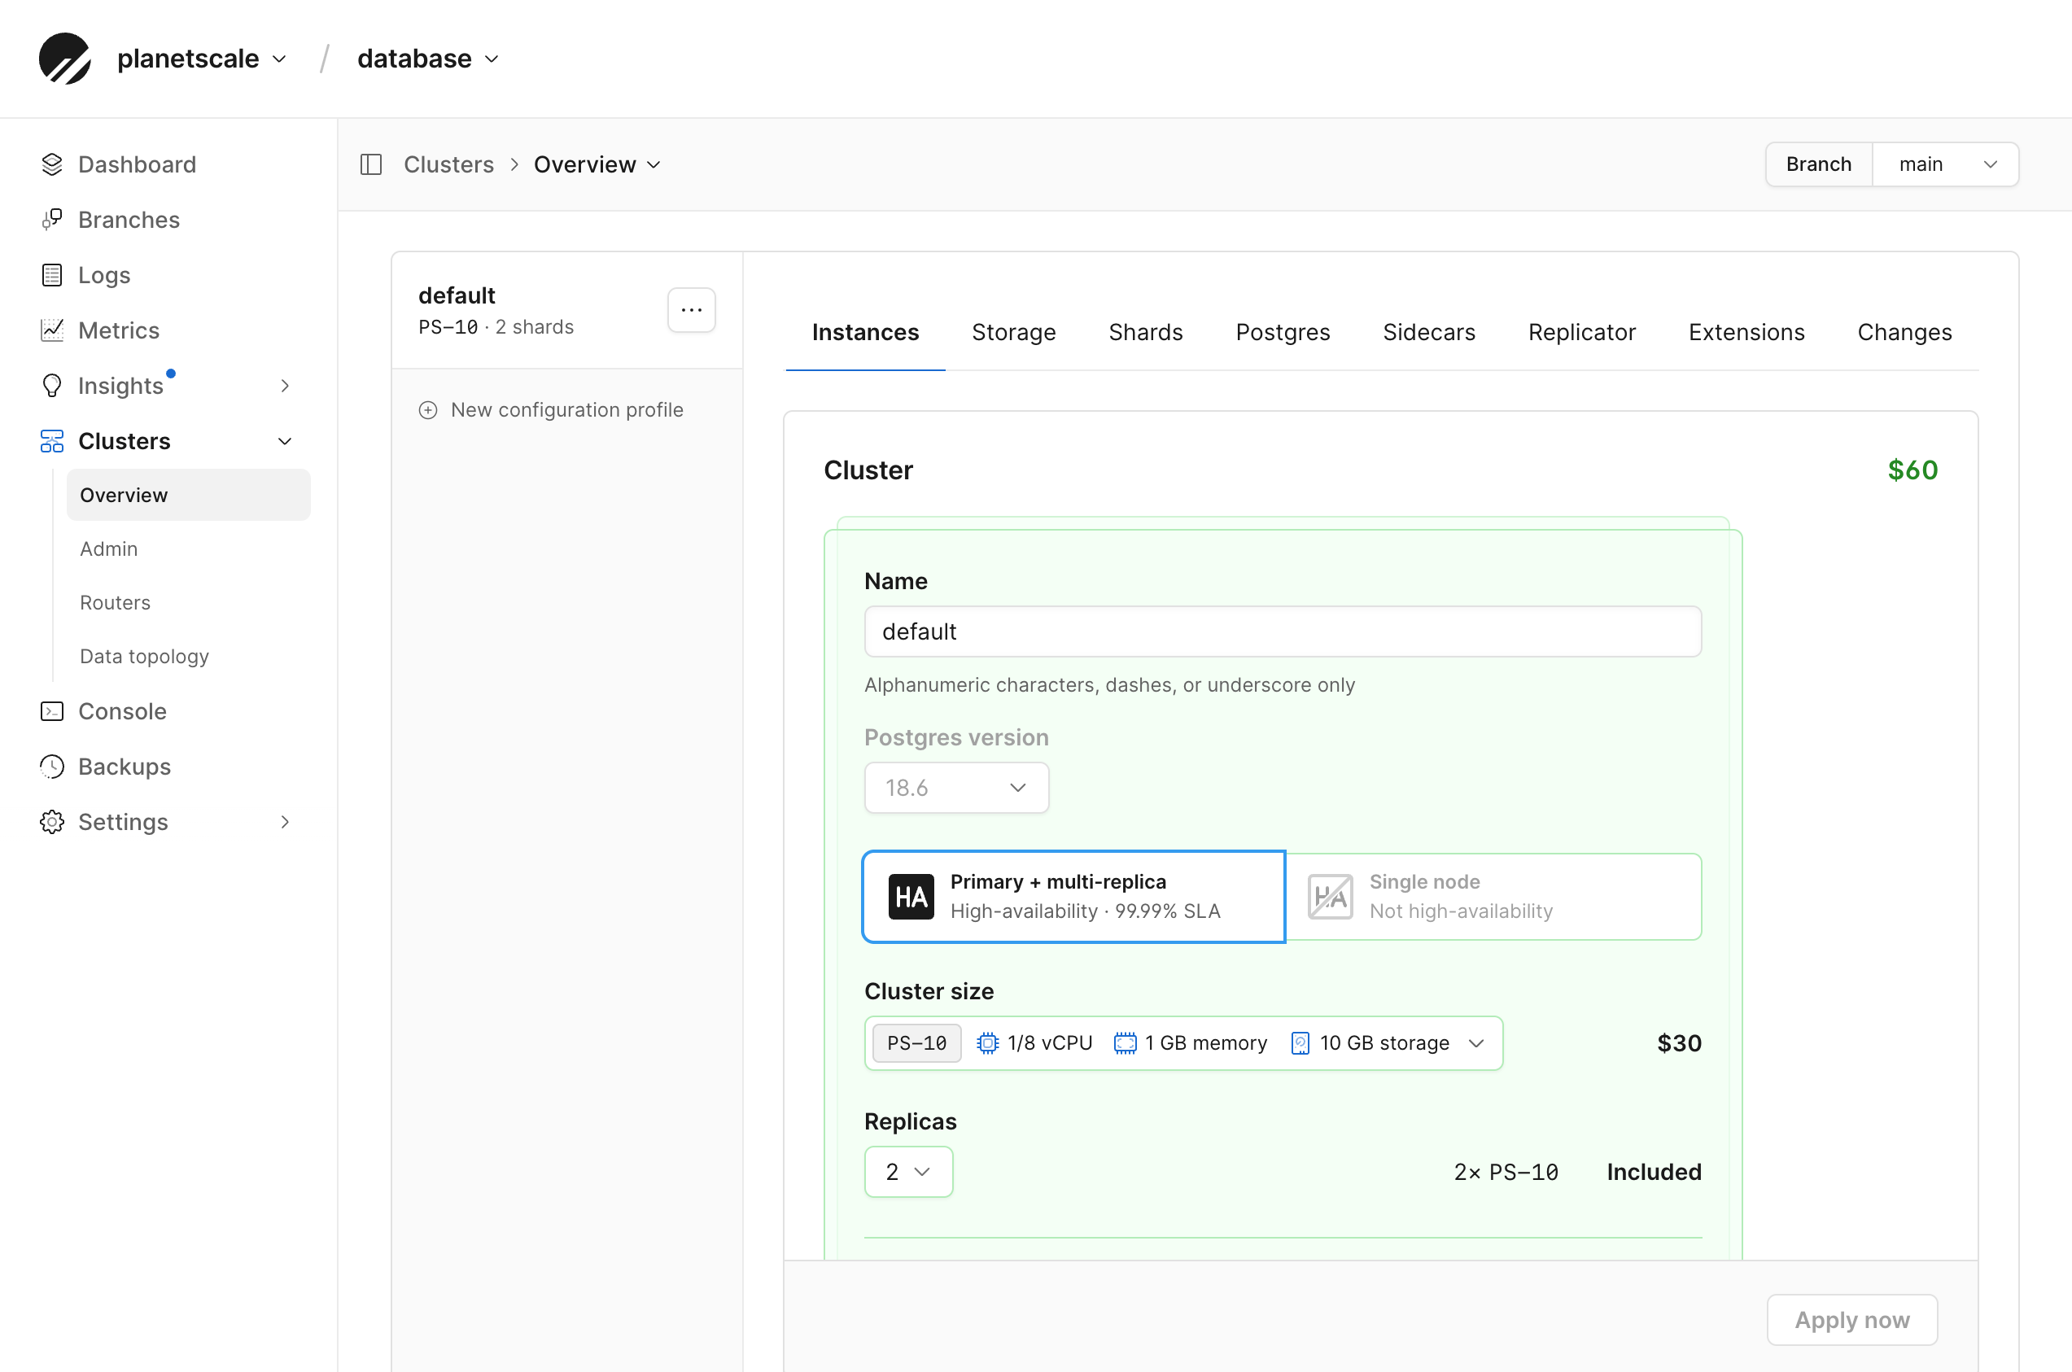Image resolution: width=2072 pixels, height=1372 pixels.
Task: Select Single node option
Action: pyautogui.click(x=1493, y=897)
